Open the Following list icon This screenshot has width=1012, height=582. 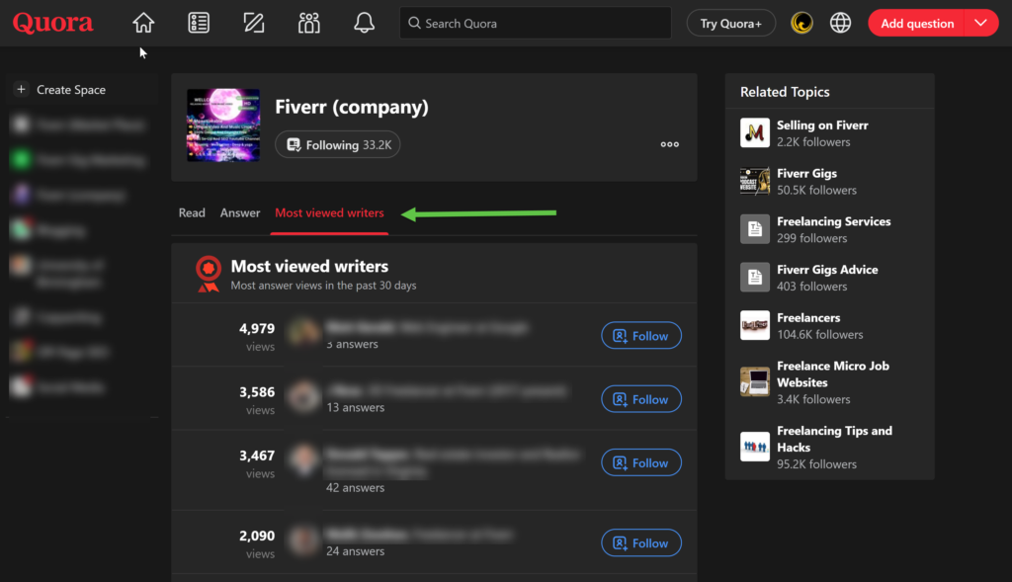[x=198, y=24]
